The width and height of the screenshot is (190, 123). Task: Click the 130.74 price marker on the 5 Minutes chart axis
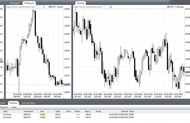tap(187, 72)
